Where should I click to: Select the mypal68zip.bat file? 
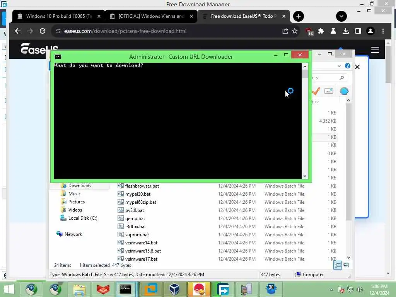[x=141, y=202]
